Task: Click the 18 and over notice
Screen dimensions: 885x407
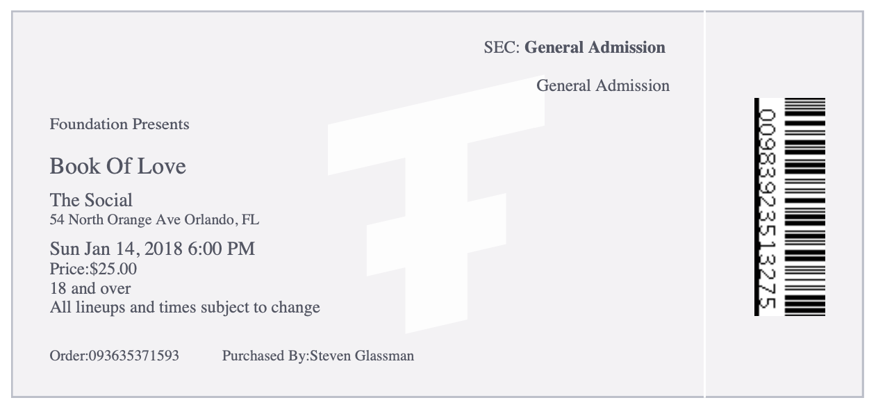Action: (90, 288)
